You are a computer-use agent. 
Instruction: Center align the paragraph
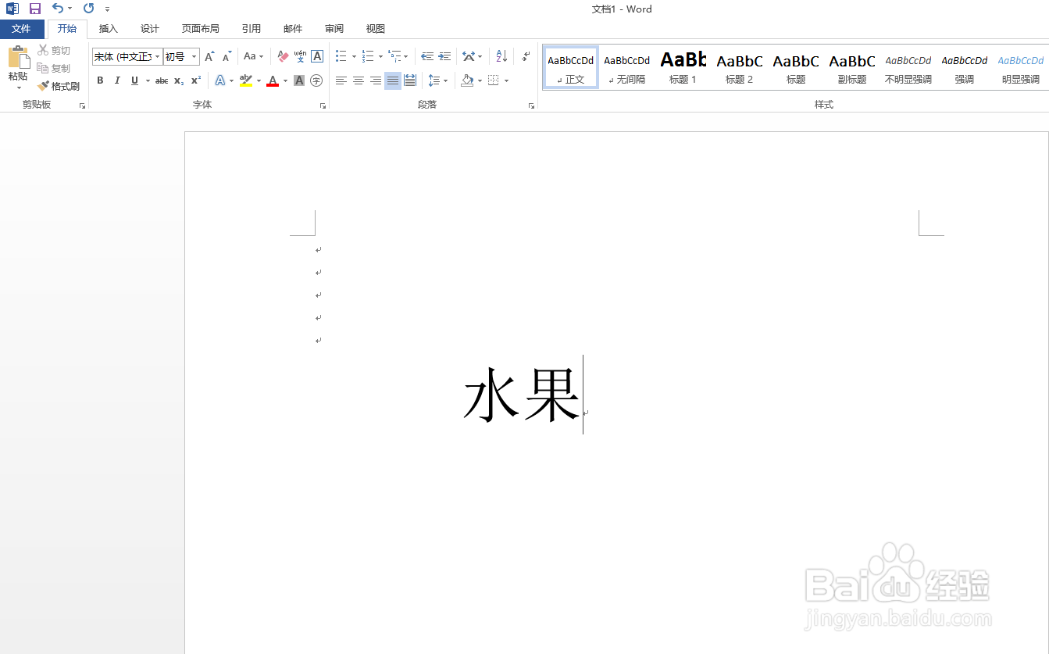tap(359, 80)
